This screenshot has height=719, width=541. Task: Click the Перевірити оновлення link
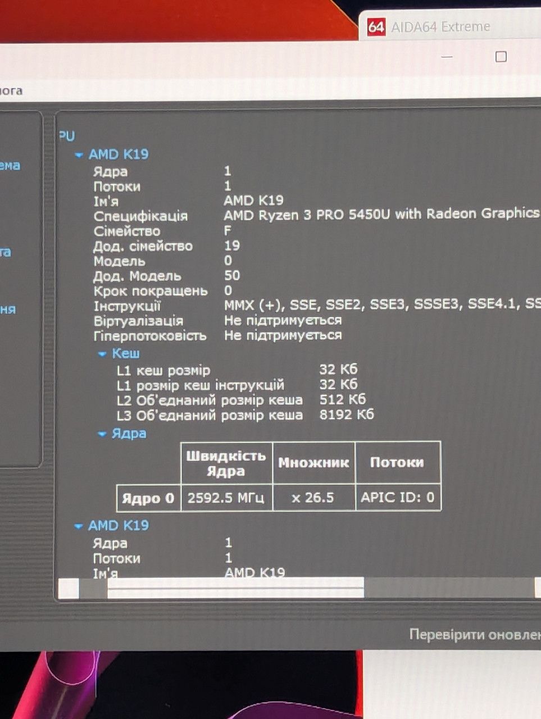[x=475, y=635]
